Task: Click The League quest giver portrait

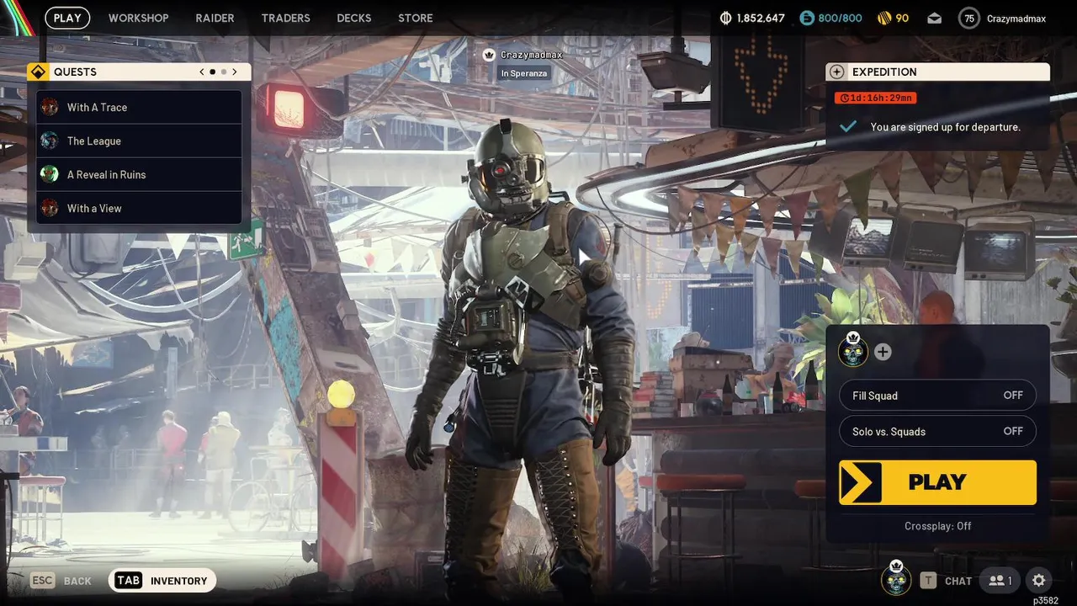Action: (50, 141)
